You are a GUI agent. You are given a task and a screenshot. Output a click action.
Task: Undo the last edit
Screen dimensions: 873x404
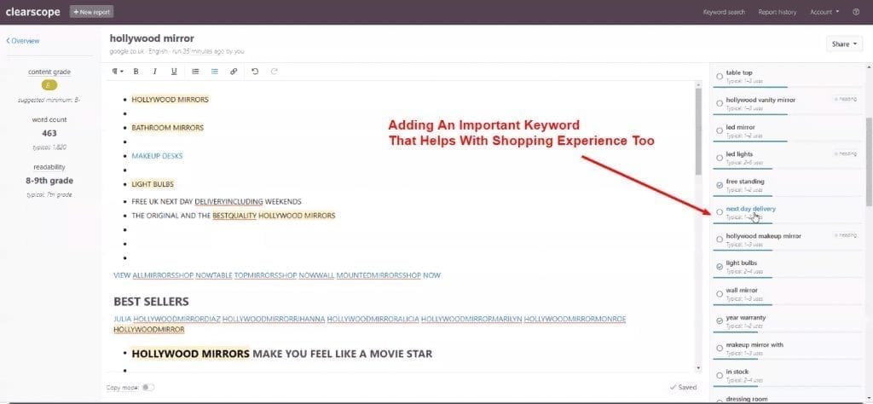[x=255, y=72]
